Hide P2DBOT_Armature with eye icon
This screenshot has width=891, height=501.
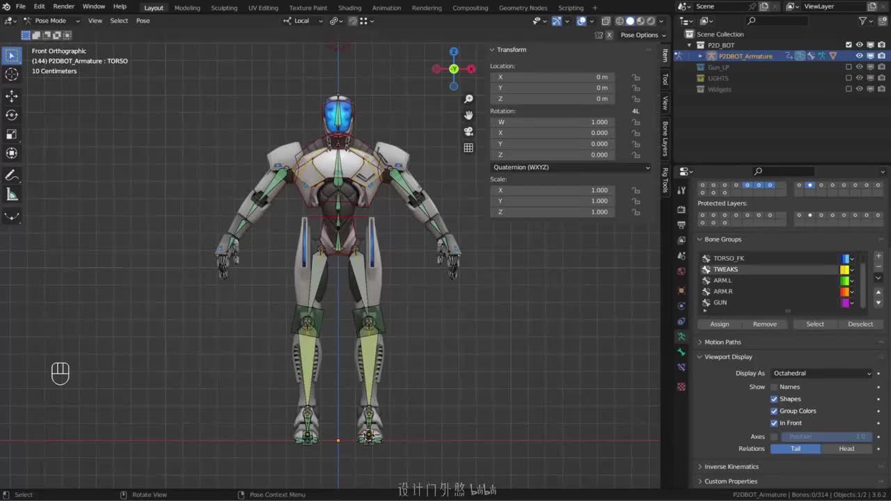coord(859,56)
